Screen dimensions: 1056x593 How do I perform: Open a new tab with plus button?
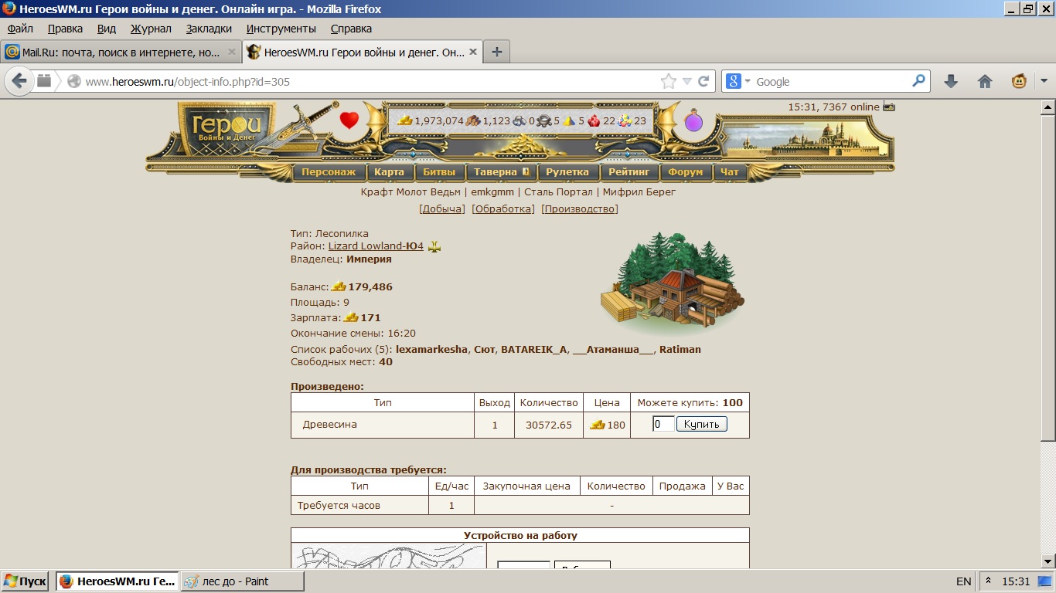point(496,52)
